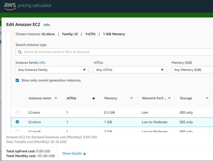Focus the instance type search field

[114, 52]
